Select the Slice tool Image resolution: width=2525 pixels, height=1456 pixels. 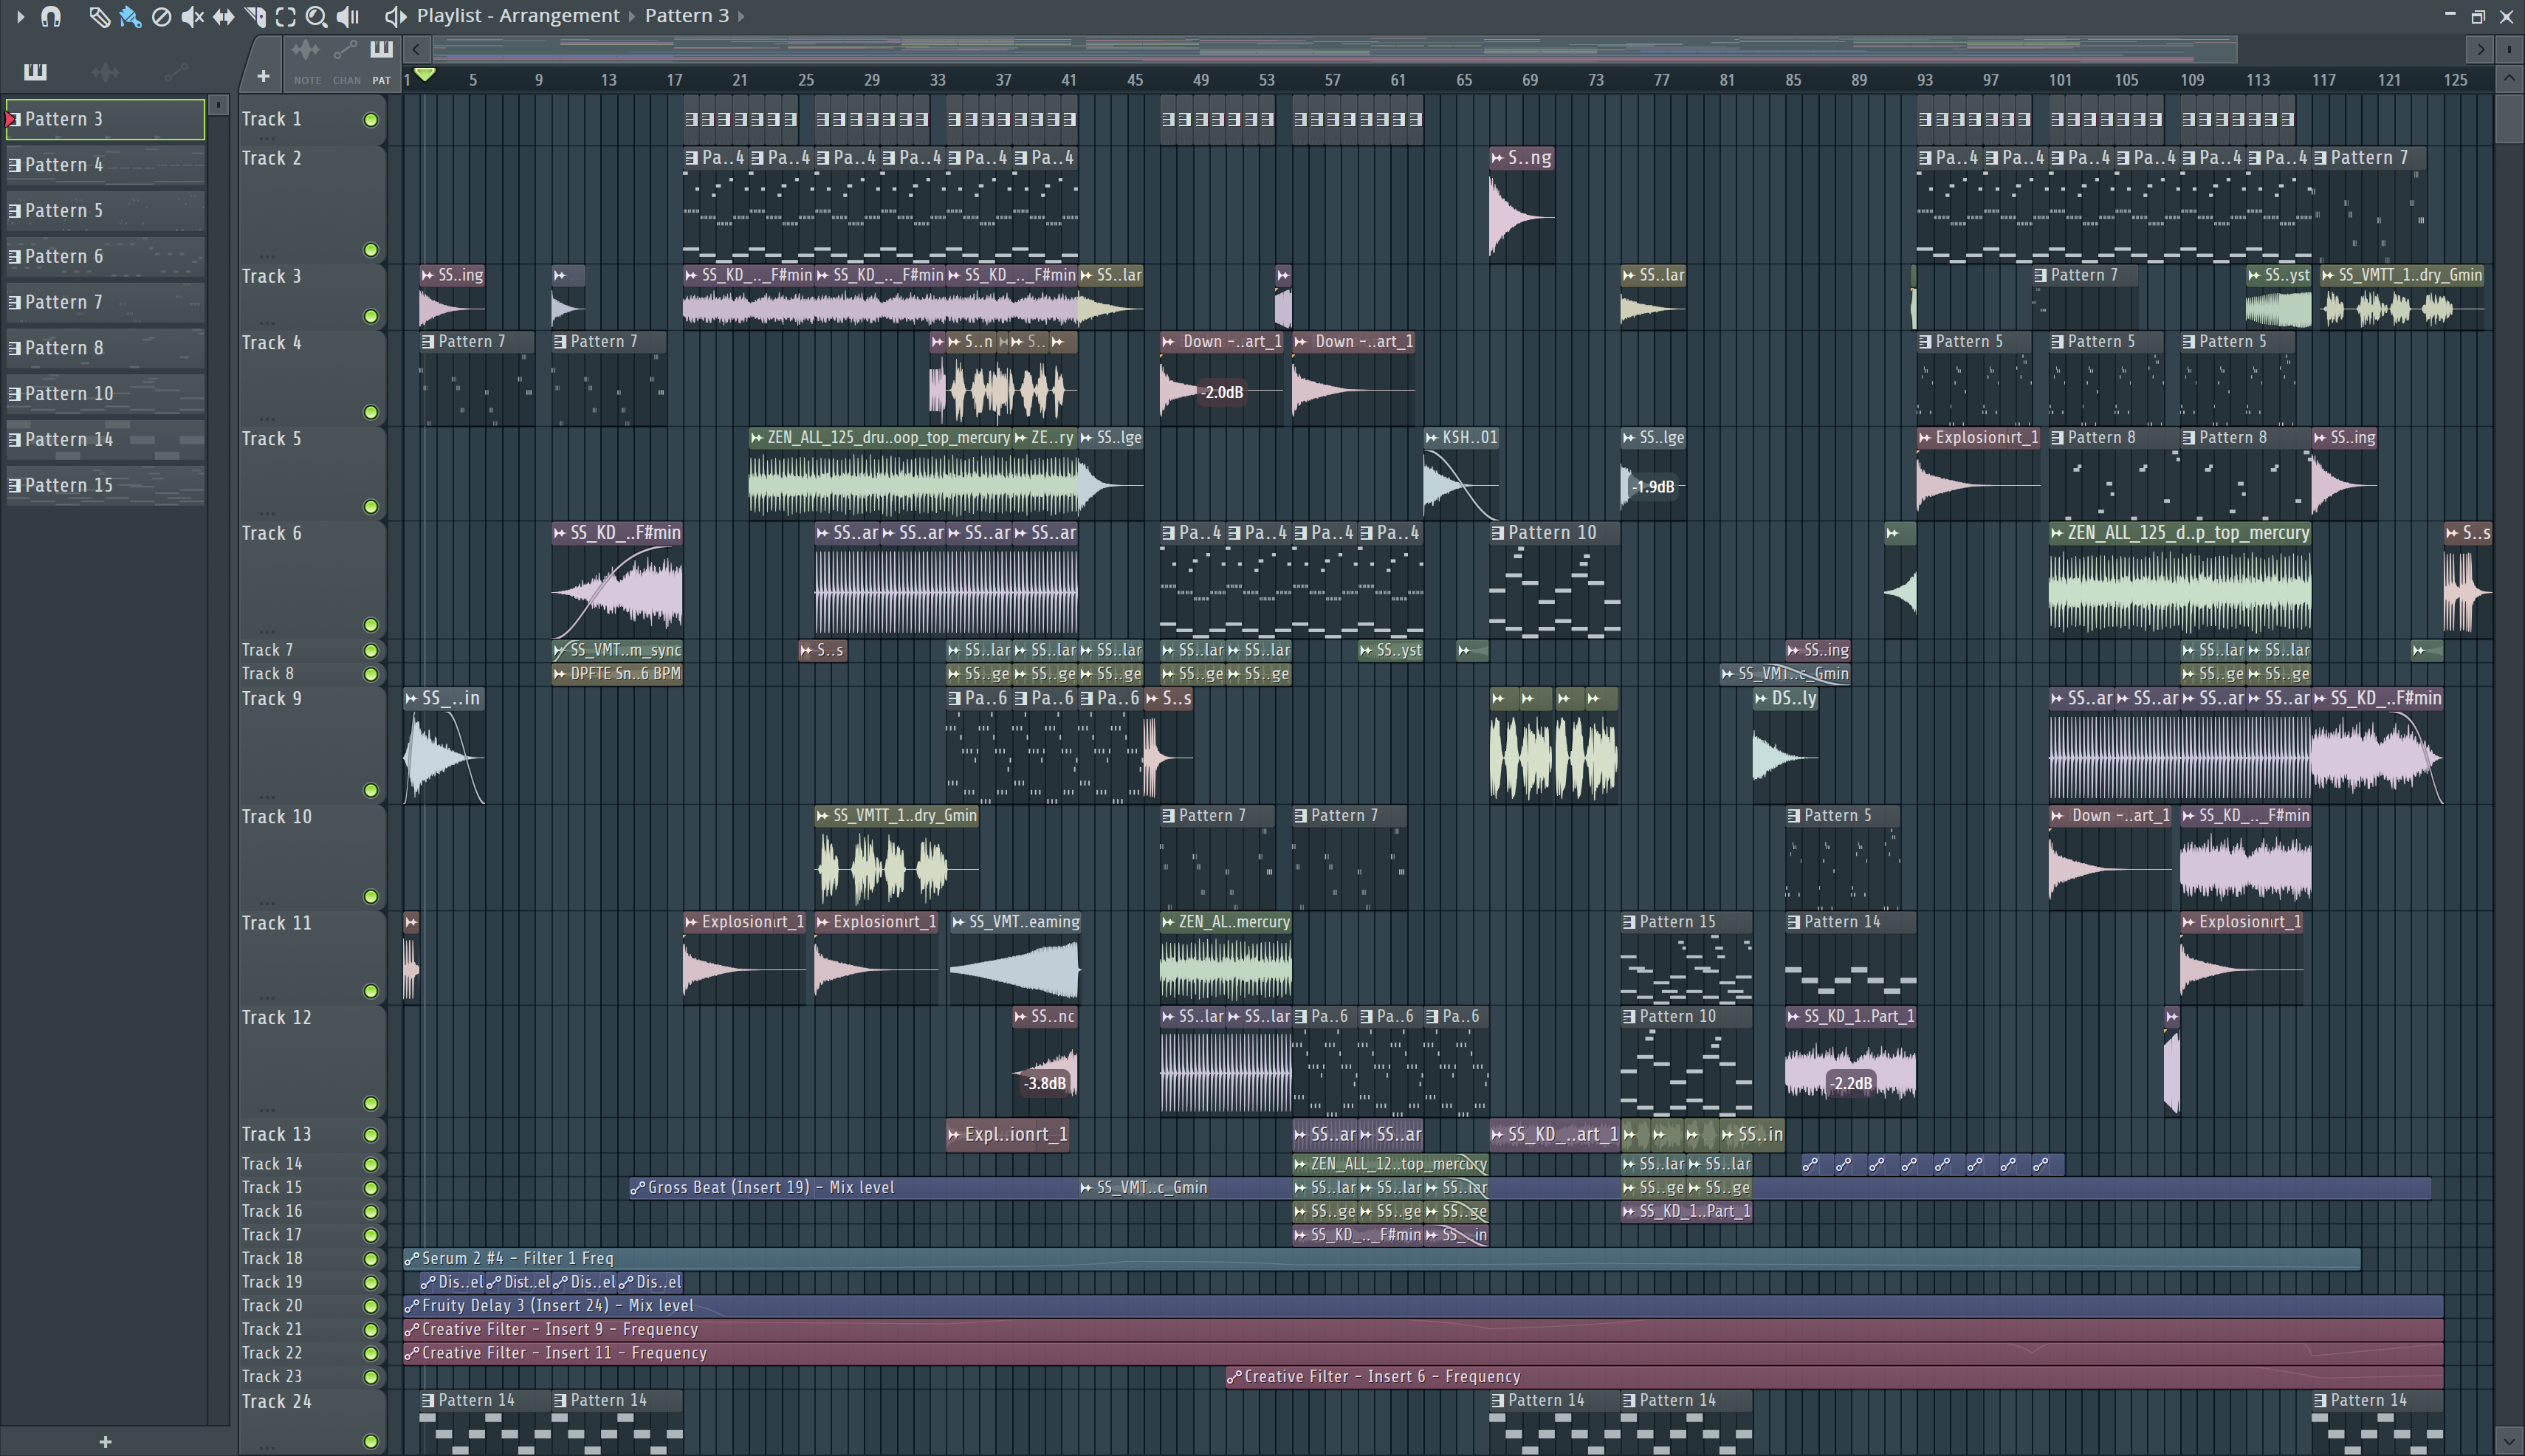point(255,16)
